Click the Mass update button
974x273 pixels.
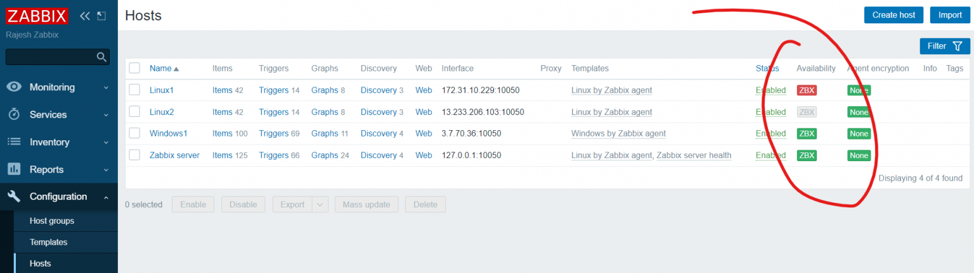point(367,205)
